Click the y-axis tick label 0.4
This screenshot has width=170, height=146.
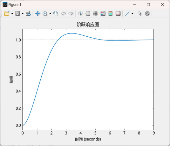coord(18,91)
